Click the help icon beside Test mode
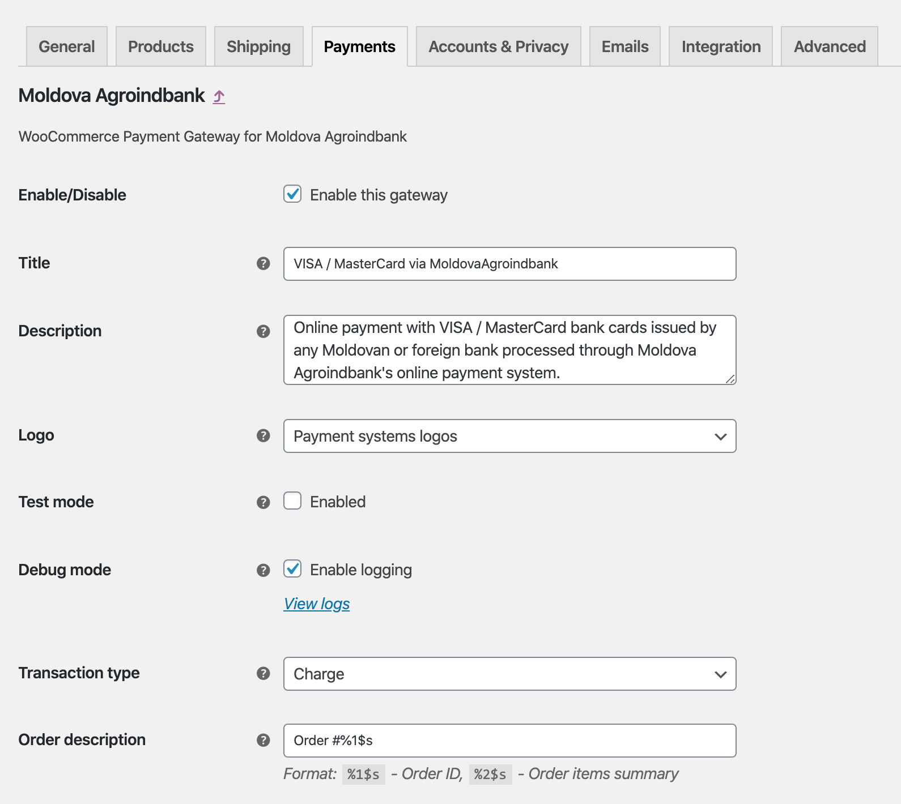The height and width of the screenshot is (804, 901). pyautogui.click(x=263, y=502)
